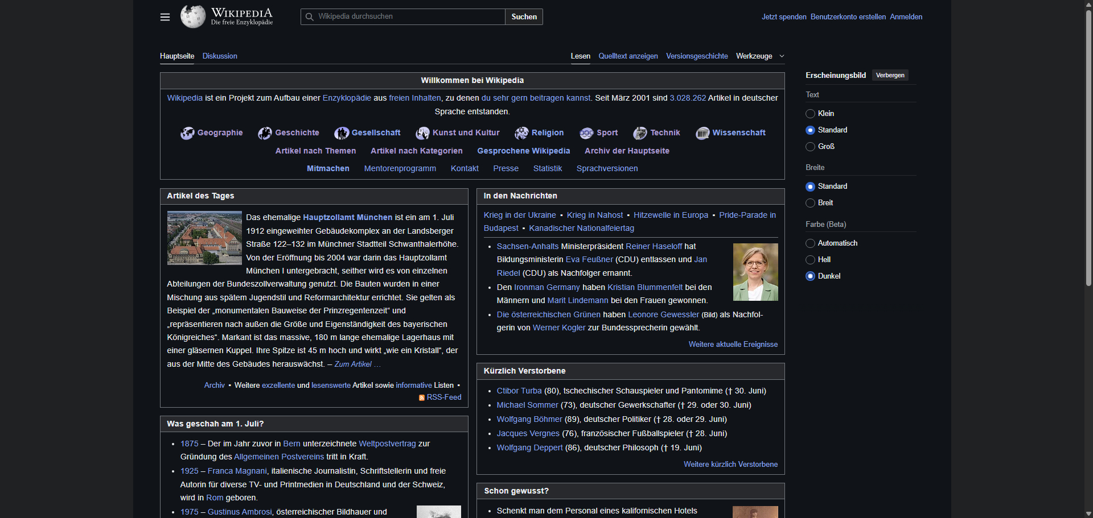Open the Gesellschaft portal icon
This screenshot has height=518, width=1093.
342,133
